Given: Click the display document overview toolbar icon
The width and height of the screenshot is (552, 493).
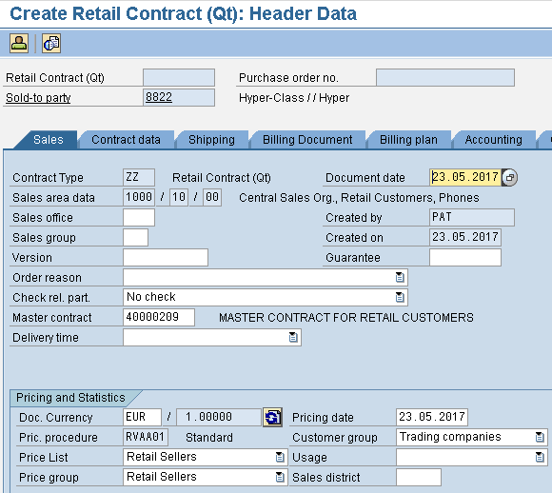Looking at the screenshot, I should (x=51, y=44).
